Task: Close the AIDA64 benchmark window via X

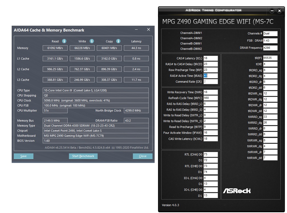Action: [x=149, y=29]
